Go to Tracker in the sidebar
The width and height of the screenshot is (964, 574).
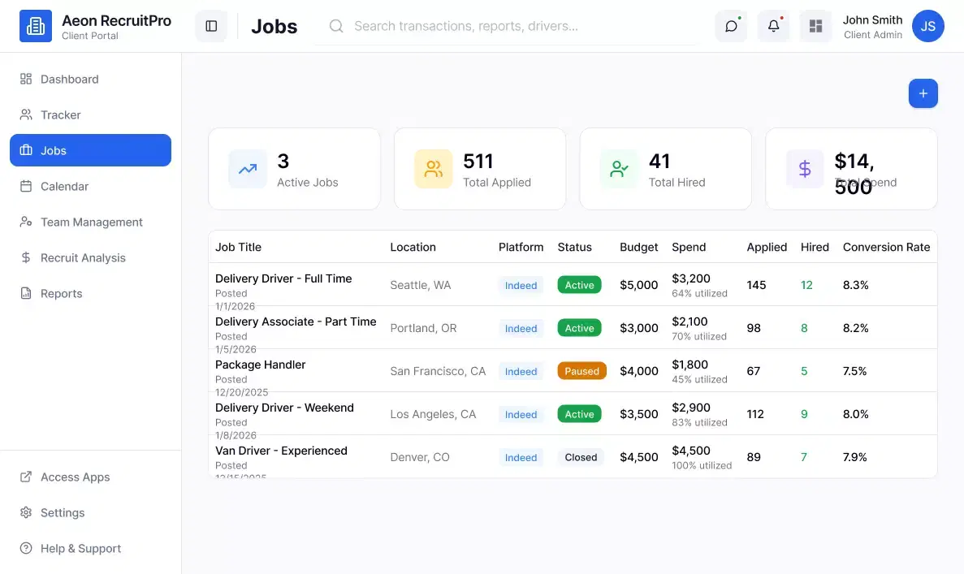tap(61, 114)
